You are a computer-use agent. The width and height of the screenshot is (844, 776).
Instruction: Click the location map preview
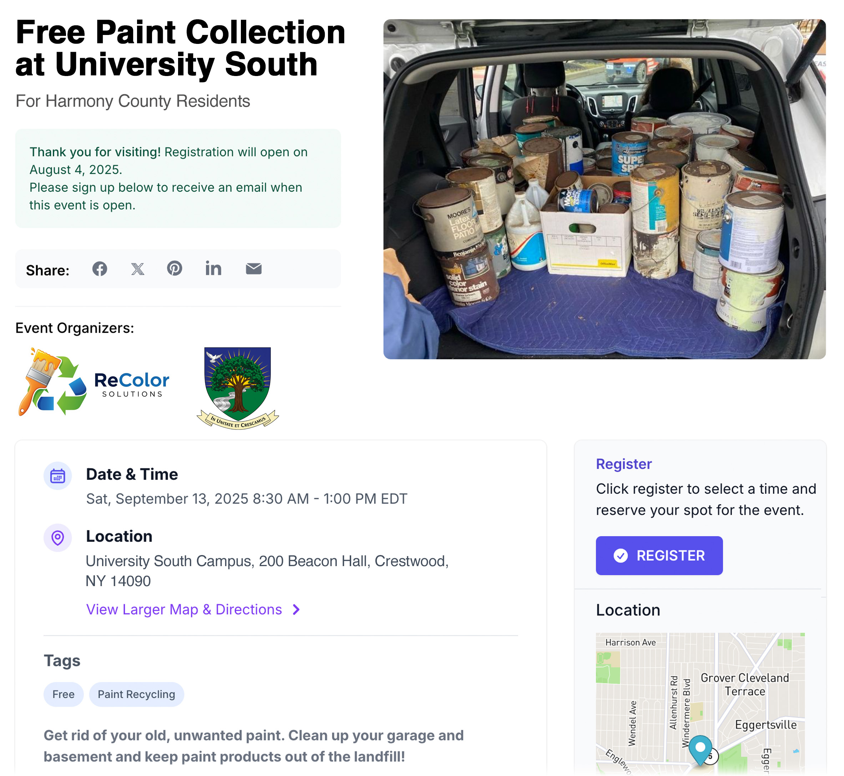701,703
